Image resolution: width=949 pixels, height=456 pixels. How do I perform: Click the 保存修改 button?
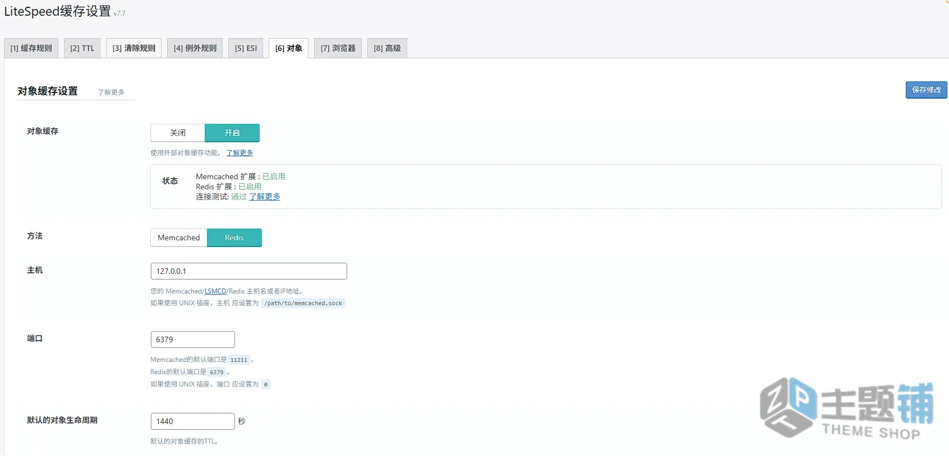pyautogui.click(x=926, y=90)
